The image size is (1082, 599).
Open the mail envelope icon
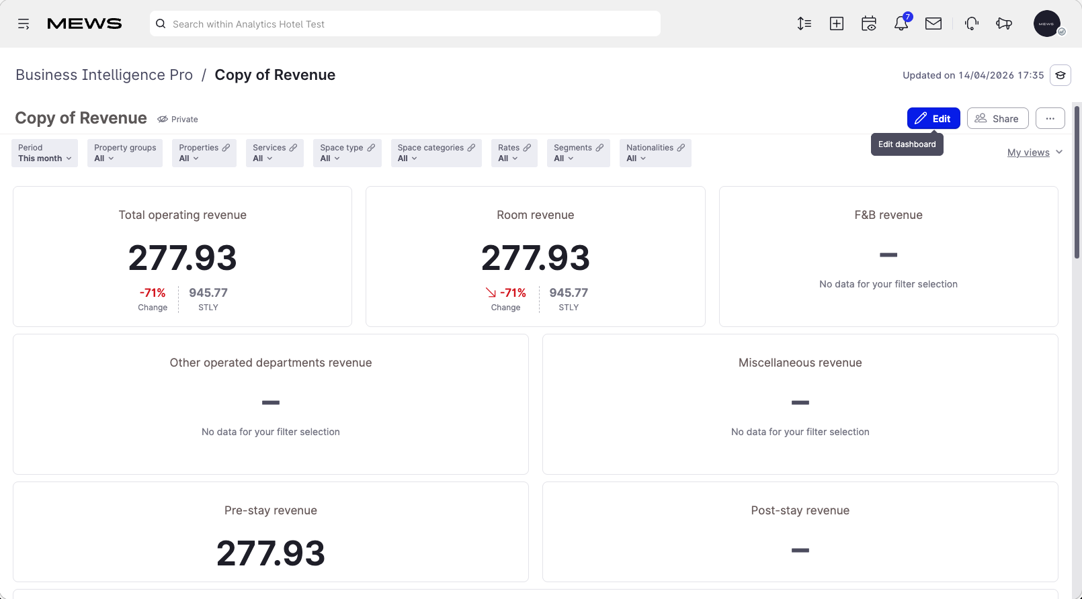[x=933, y=24]
